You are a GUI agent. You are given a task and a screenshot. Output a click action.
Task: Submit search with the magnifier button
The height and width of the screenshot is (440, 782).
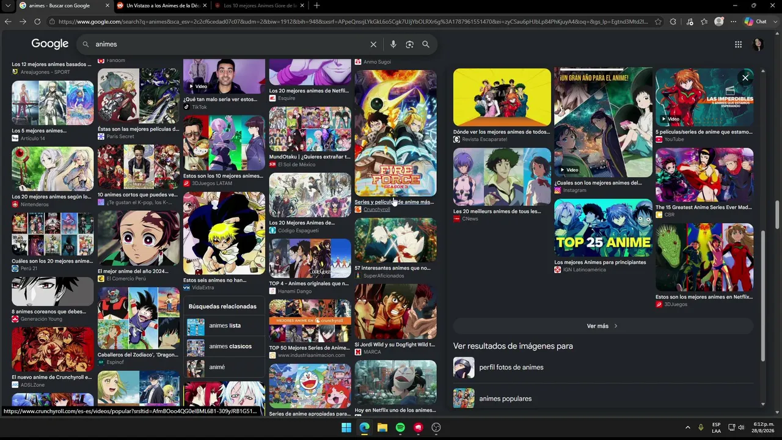click(x=426, y=44)
